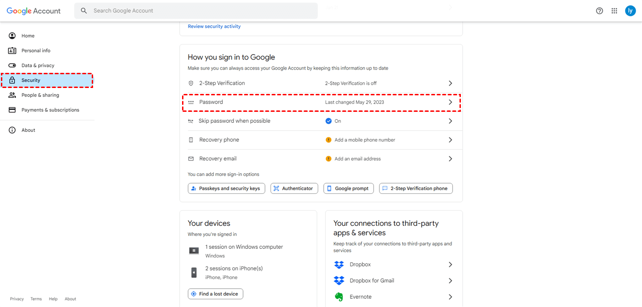Click Review security activity link
The height and width of the screenshot is (307, 642).
tap(214, 27)
